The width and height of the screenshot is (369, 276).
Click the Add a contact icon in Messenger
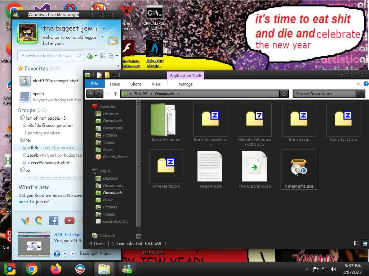pos(90,56)
